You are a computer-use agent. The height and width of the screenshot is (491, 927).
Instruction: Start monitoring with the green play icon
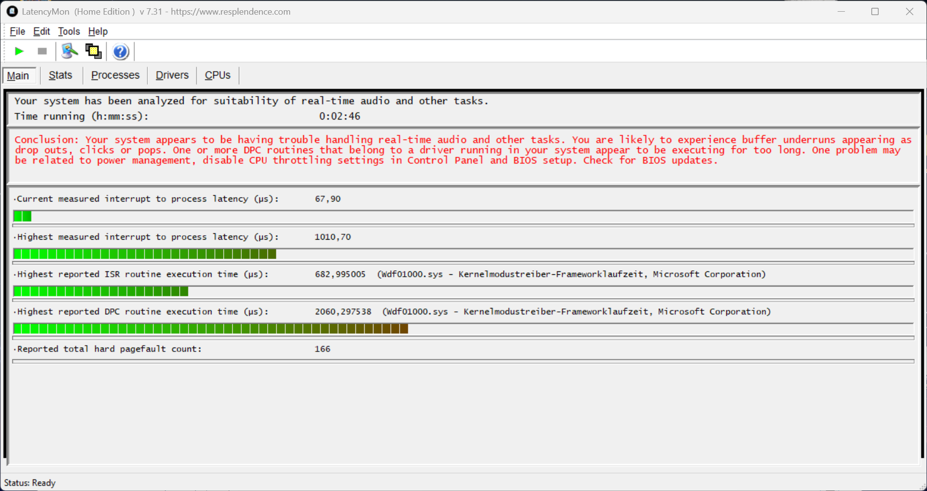tap(19, 51)
